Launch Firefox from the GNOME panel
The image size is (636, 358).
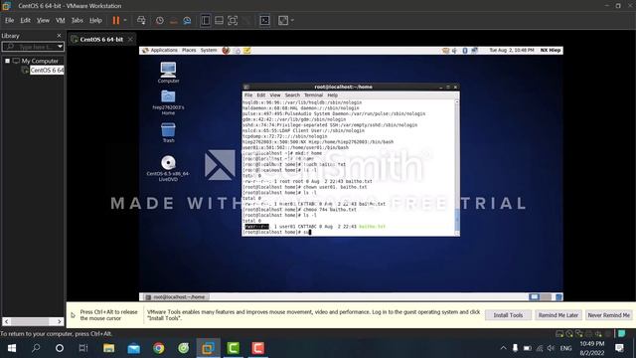226,51
